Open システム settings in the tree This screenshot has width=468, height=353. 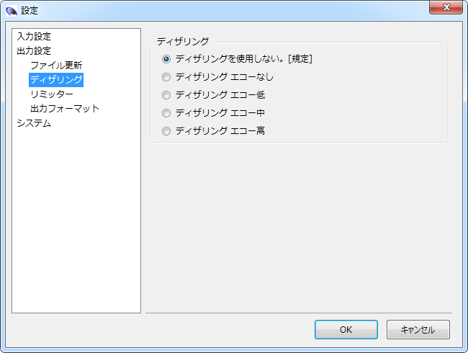tap(34, 122)
